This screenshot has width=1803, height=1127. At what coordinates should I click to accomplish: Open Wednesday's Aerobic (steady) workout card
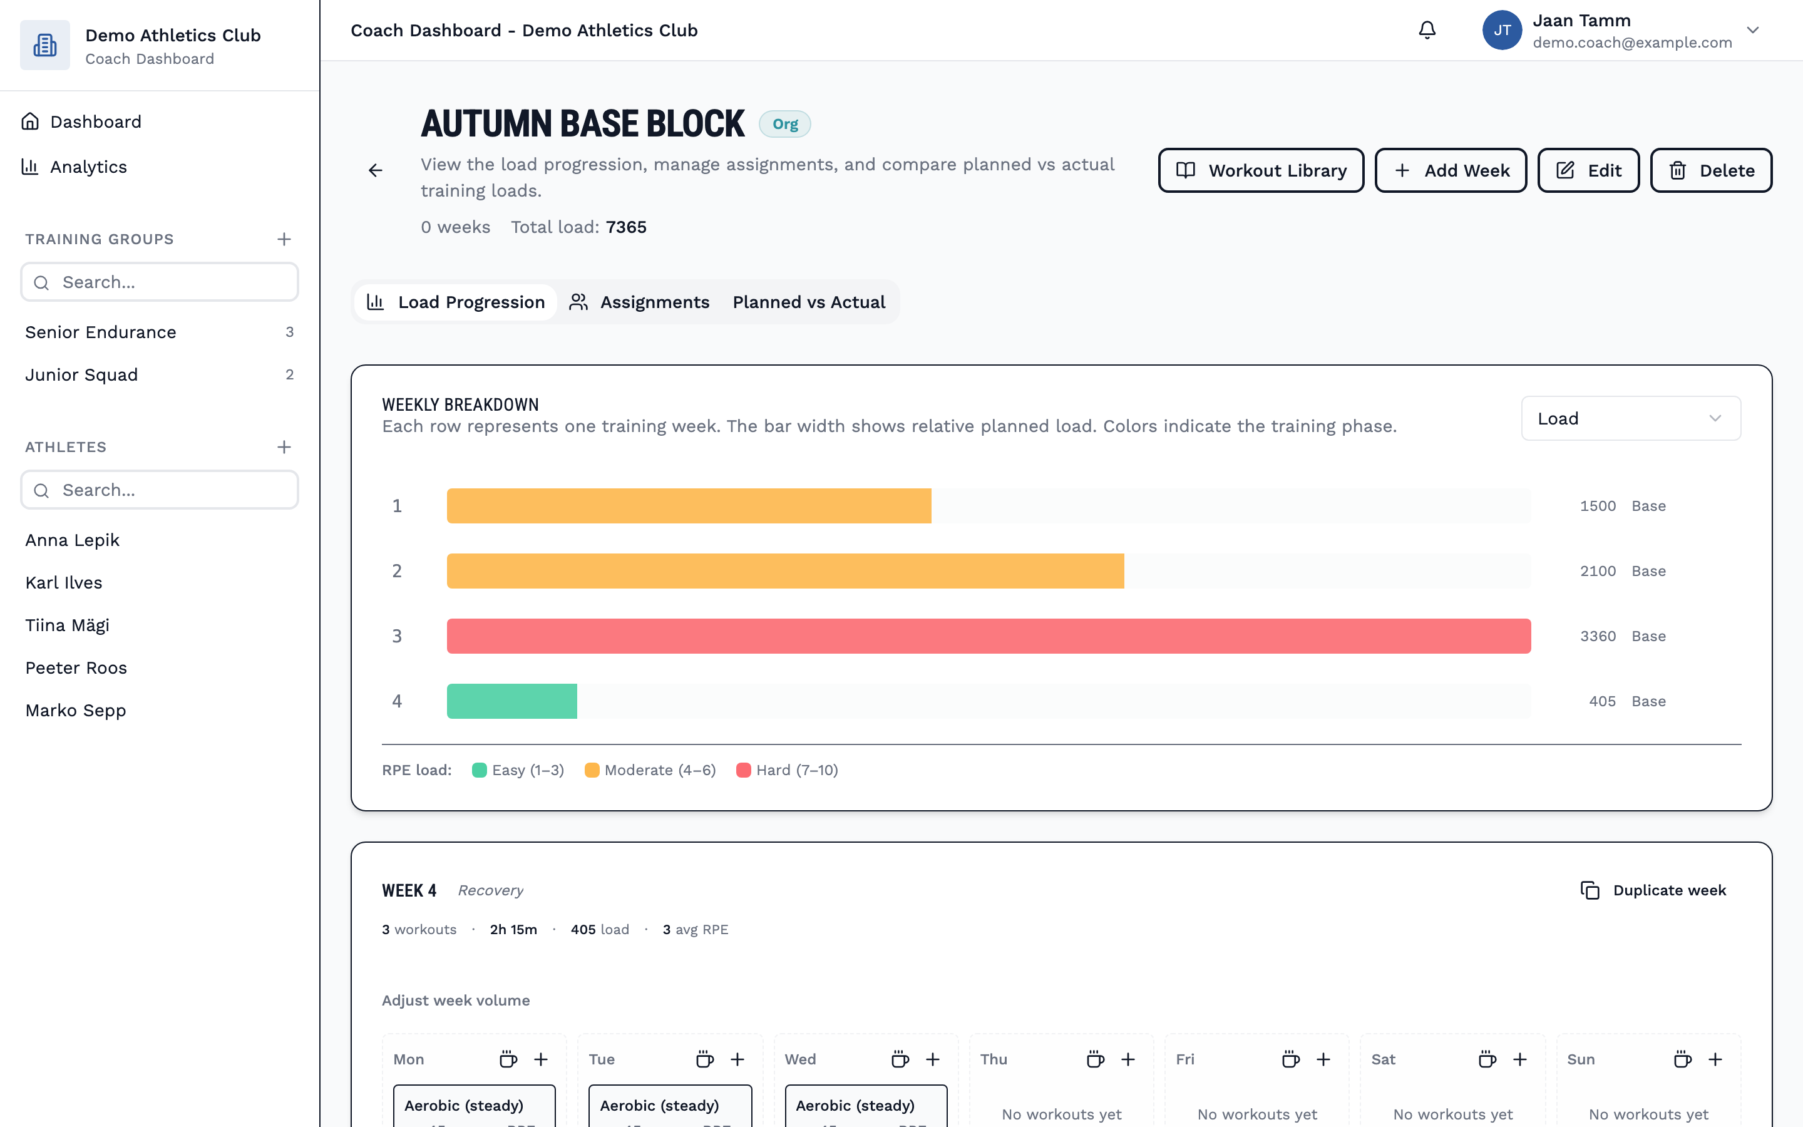pos(866,1106)
